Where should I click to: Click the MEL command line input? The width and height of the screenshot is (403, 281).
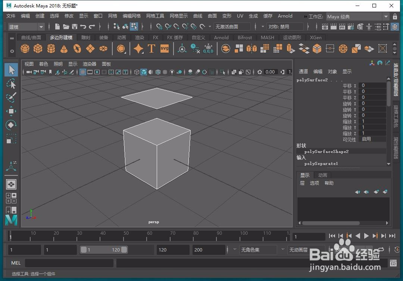tap(69, 263)
